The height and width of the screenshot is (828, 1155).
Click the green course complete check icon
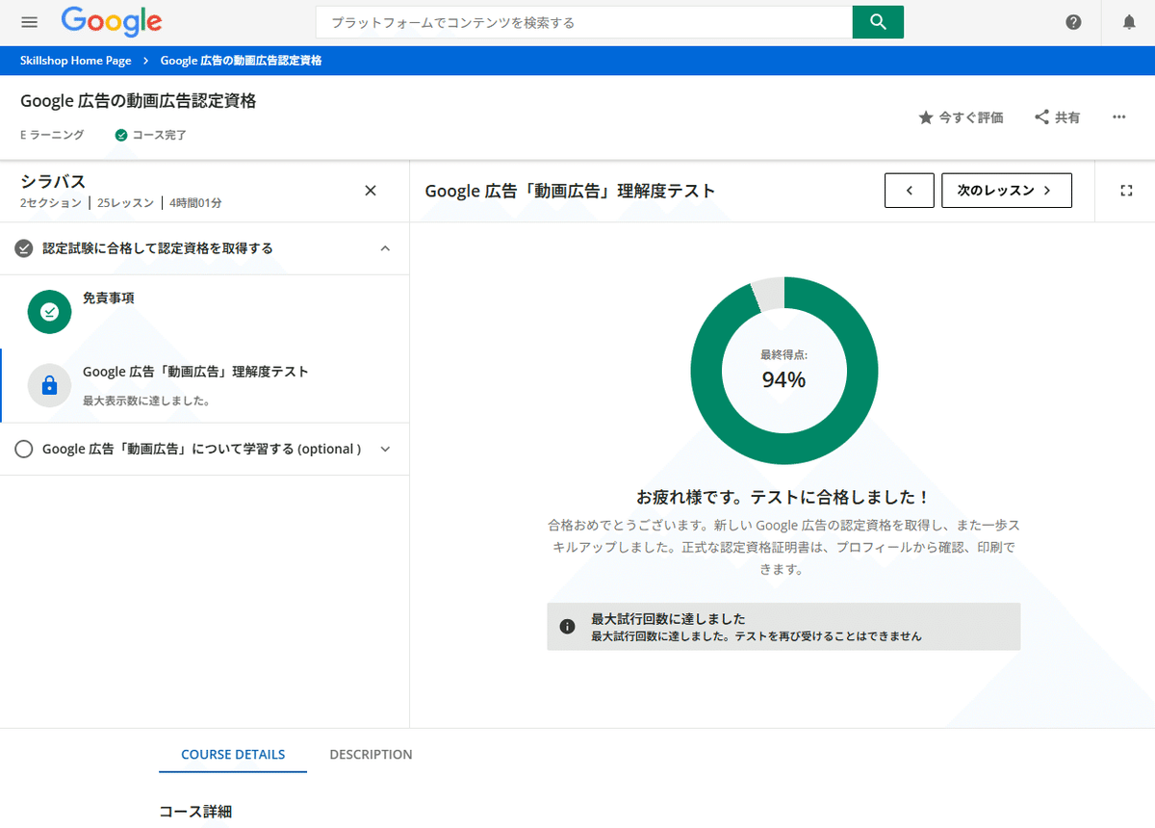(121, 136)
